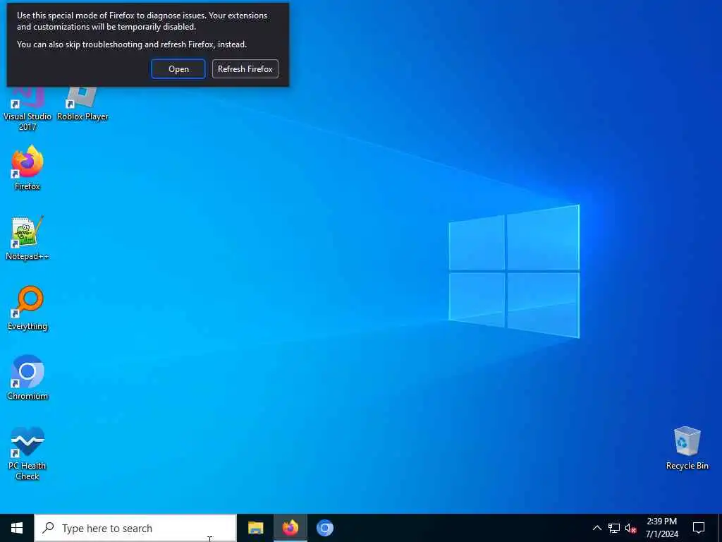Image resolution: width=722 pixels, height=542 pixels.
Task: Open the clock showing 2:39 PM
Action: coord(661,528)
